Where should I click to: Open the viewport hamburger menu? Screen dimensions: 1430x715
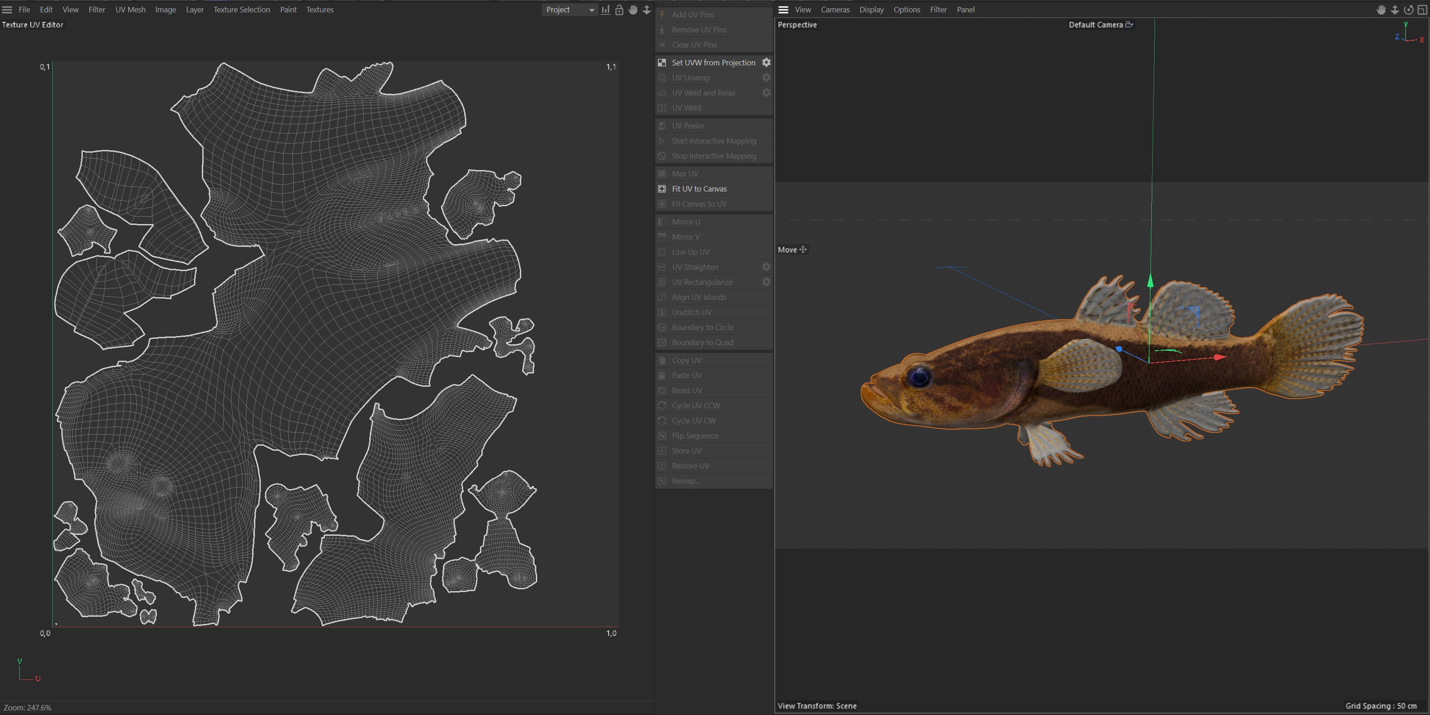pyautogui.click(x=783, y=10)
